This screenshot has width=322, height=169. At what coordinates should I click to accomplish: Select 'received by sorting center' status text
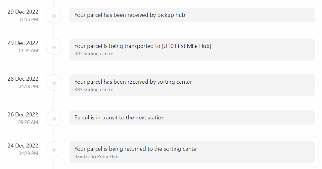133,82
